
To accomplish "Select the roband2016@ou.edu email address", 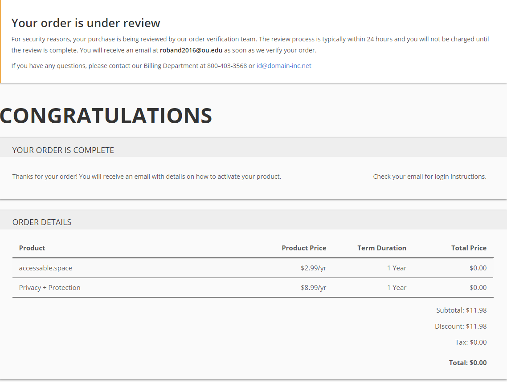I will [191, 50].
